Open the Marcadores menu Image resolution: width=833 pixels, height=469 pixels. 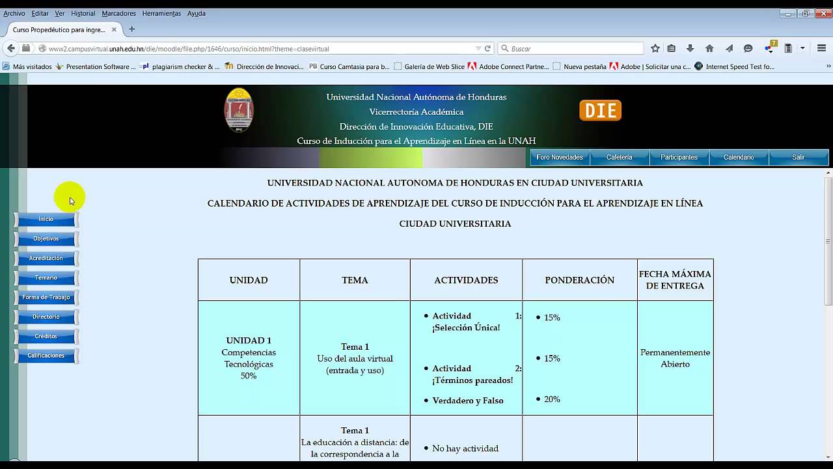tap(118, 13)
